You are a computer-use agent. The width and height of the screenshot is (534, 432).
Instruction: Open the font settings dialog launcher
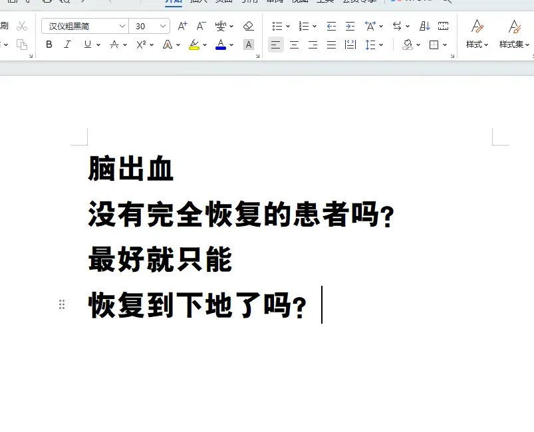click(257, 56)
